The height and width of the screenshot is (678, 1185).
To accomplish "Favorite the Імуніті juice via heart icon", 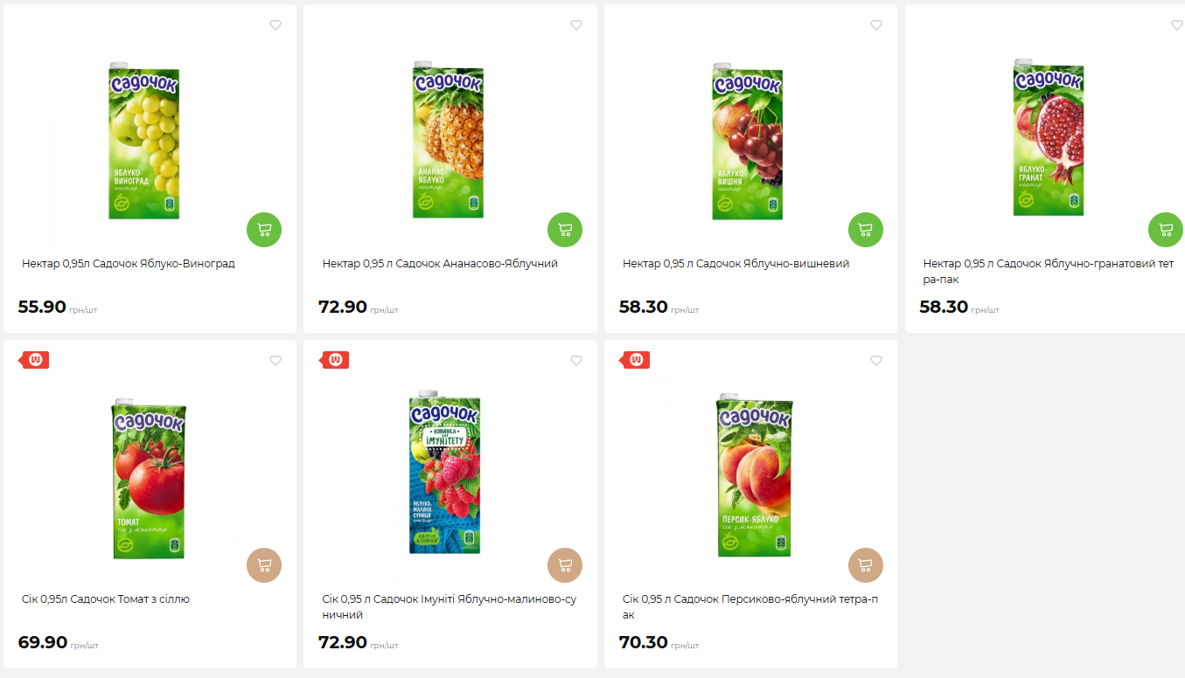I will tap(576, 361).
